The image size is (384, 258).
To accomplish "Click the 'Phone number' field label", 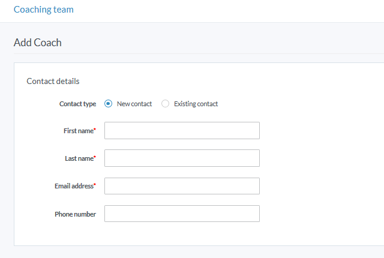I will tap(75, 214).
